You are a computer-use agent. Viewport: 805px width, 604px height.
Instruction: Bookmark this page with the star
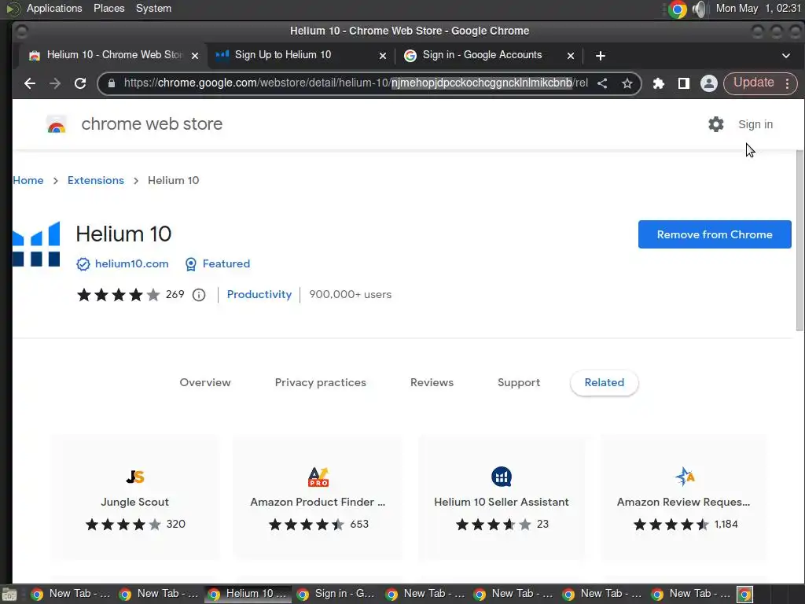627,83
